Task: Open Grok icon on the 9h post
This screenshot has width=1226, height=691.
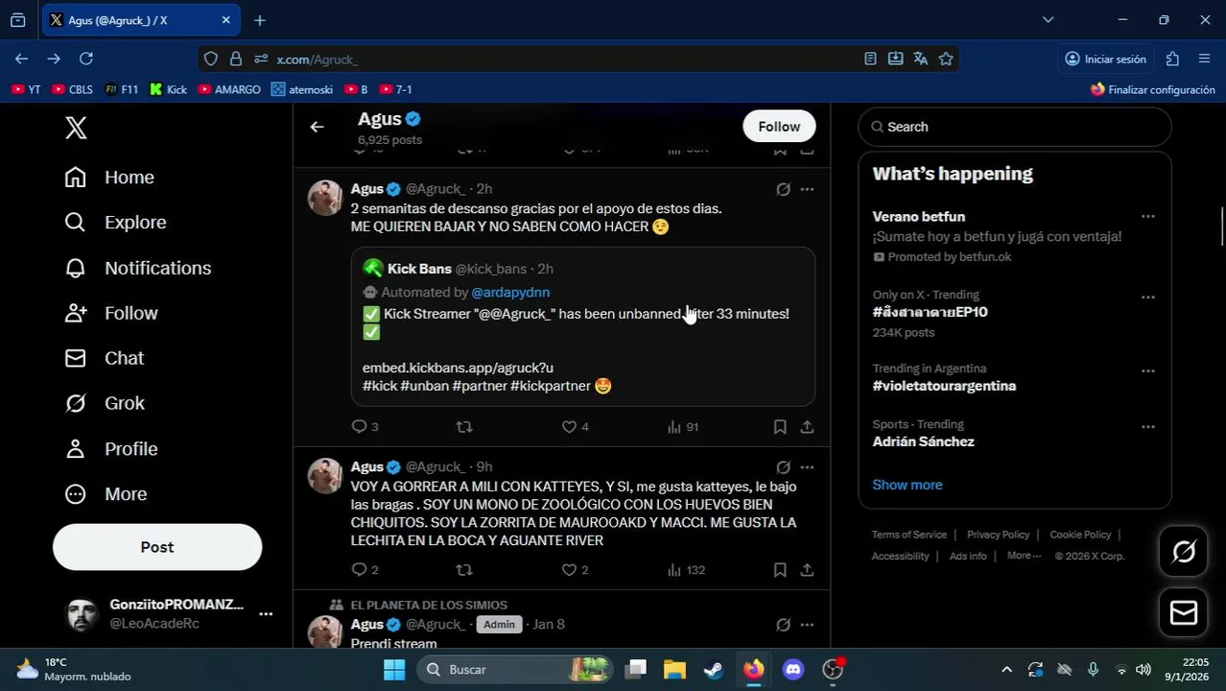Action: [x=783, y=467]
